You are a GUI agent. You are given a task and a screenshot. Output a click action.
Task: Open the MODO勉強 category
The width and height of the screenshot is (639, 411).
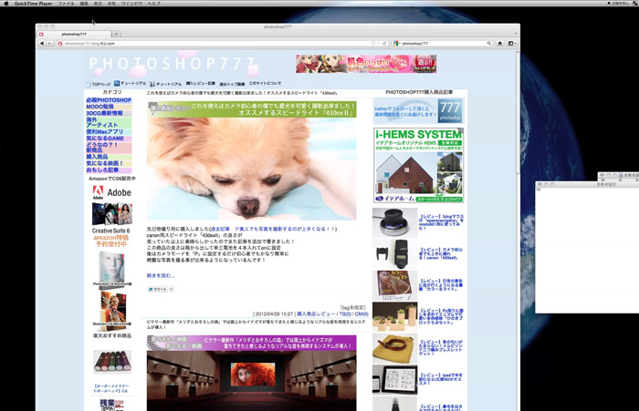click(109, 107)
